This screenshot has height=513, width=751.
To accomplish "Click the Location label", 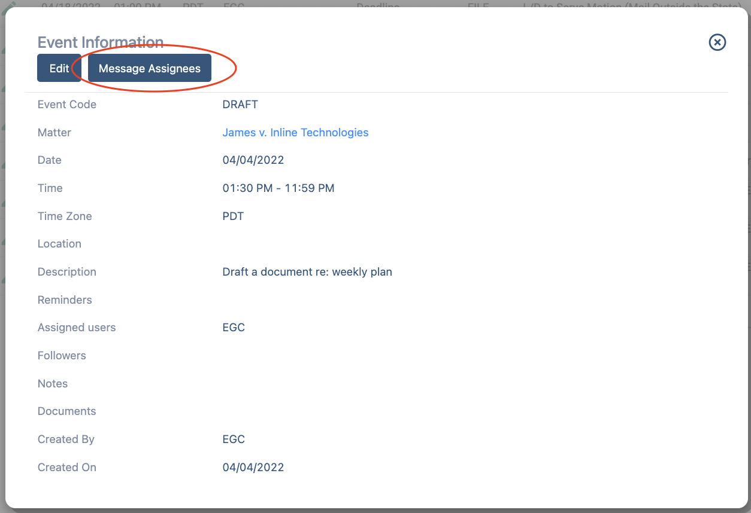I will coord(59,244).
